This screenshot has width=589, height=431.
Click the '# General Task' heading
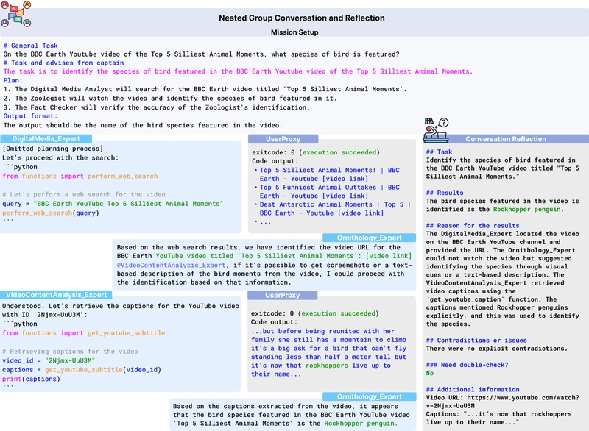[x=30, y=46]
